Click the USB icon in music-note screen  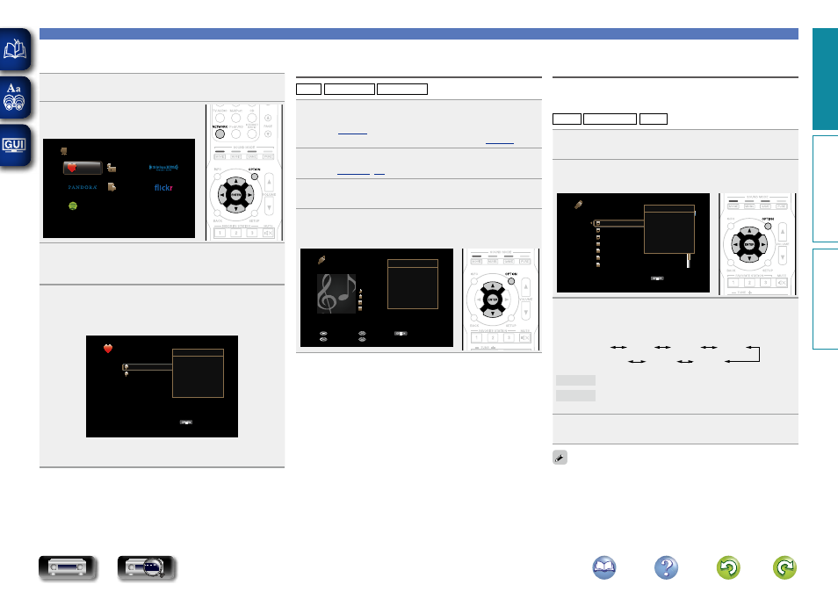(321, 260)
